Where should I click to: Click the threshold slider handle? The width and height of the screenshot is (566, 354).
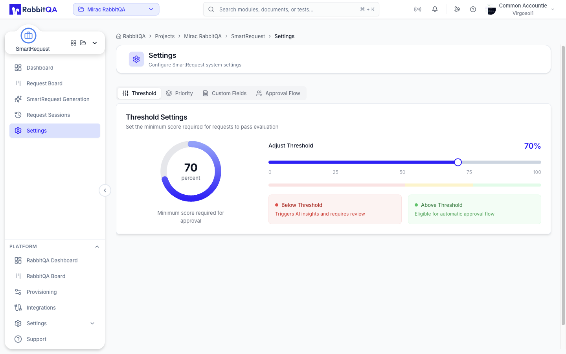tap(458, 162)
